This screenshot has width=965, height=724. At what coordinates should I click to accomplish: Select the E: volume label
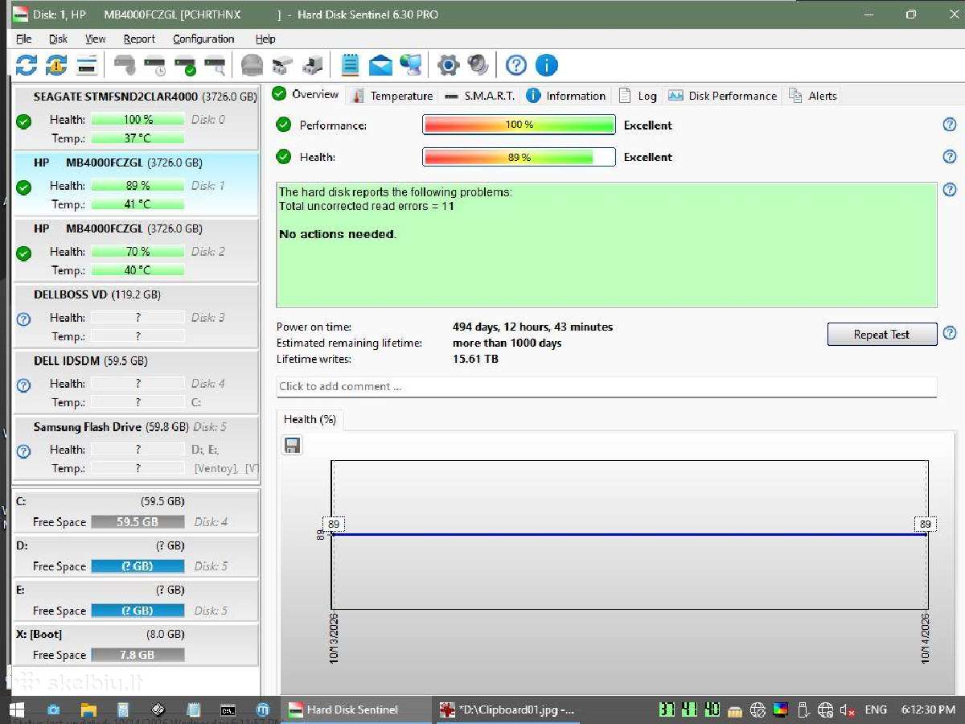pos(20,589)
